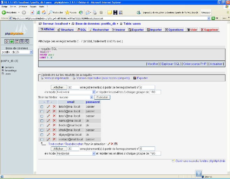Click the edit pencil icon for contact@mail.local
Screen dimensions: 230x179
click(x=48, y=139)
